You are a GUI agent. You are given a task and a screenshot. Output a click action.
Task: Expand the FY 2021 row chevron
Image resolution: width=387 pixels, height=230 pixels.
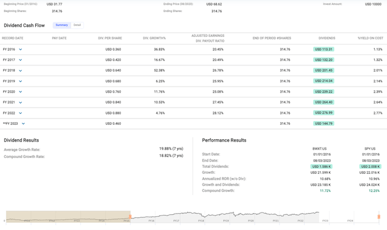pyautogui.click(x=21, y=102)
